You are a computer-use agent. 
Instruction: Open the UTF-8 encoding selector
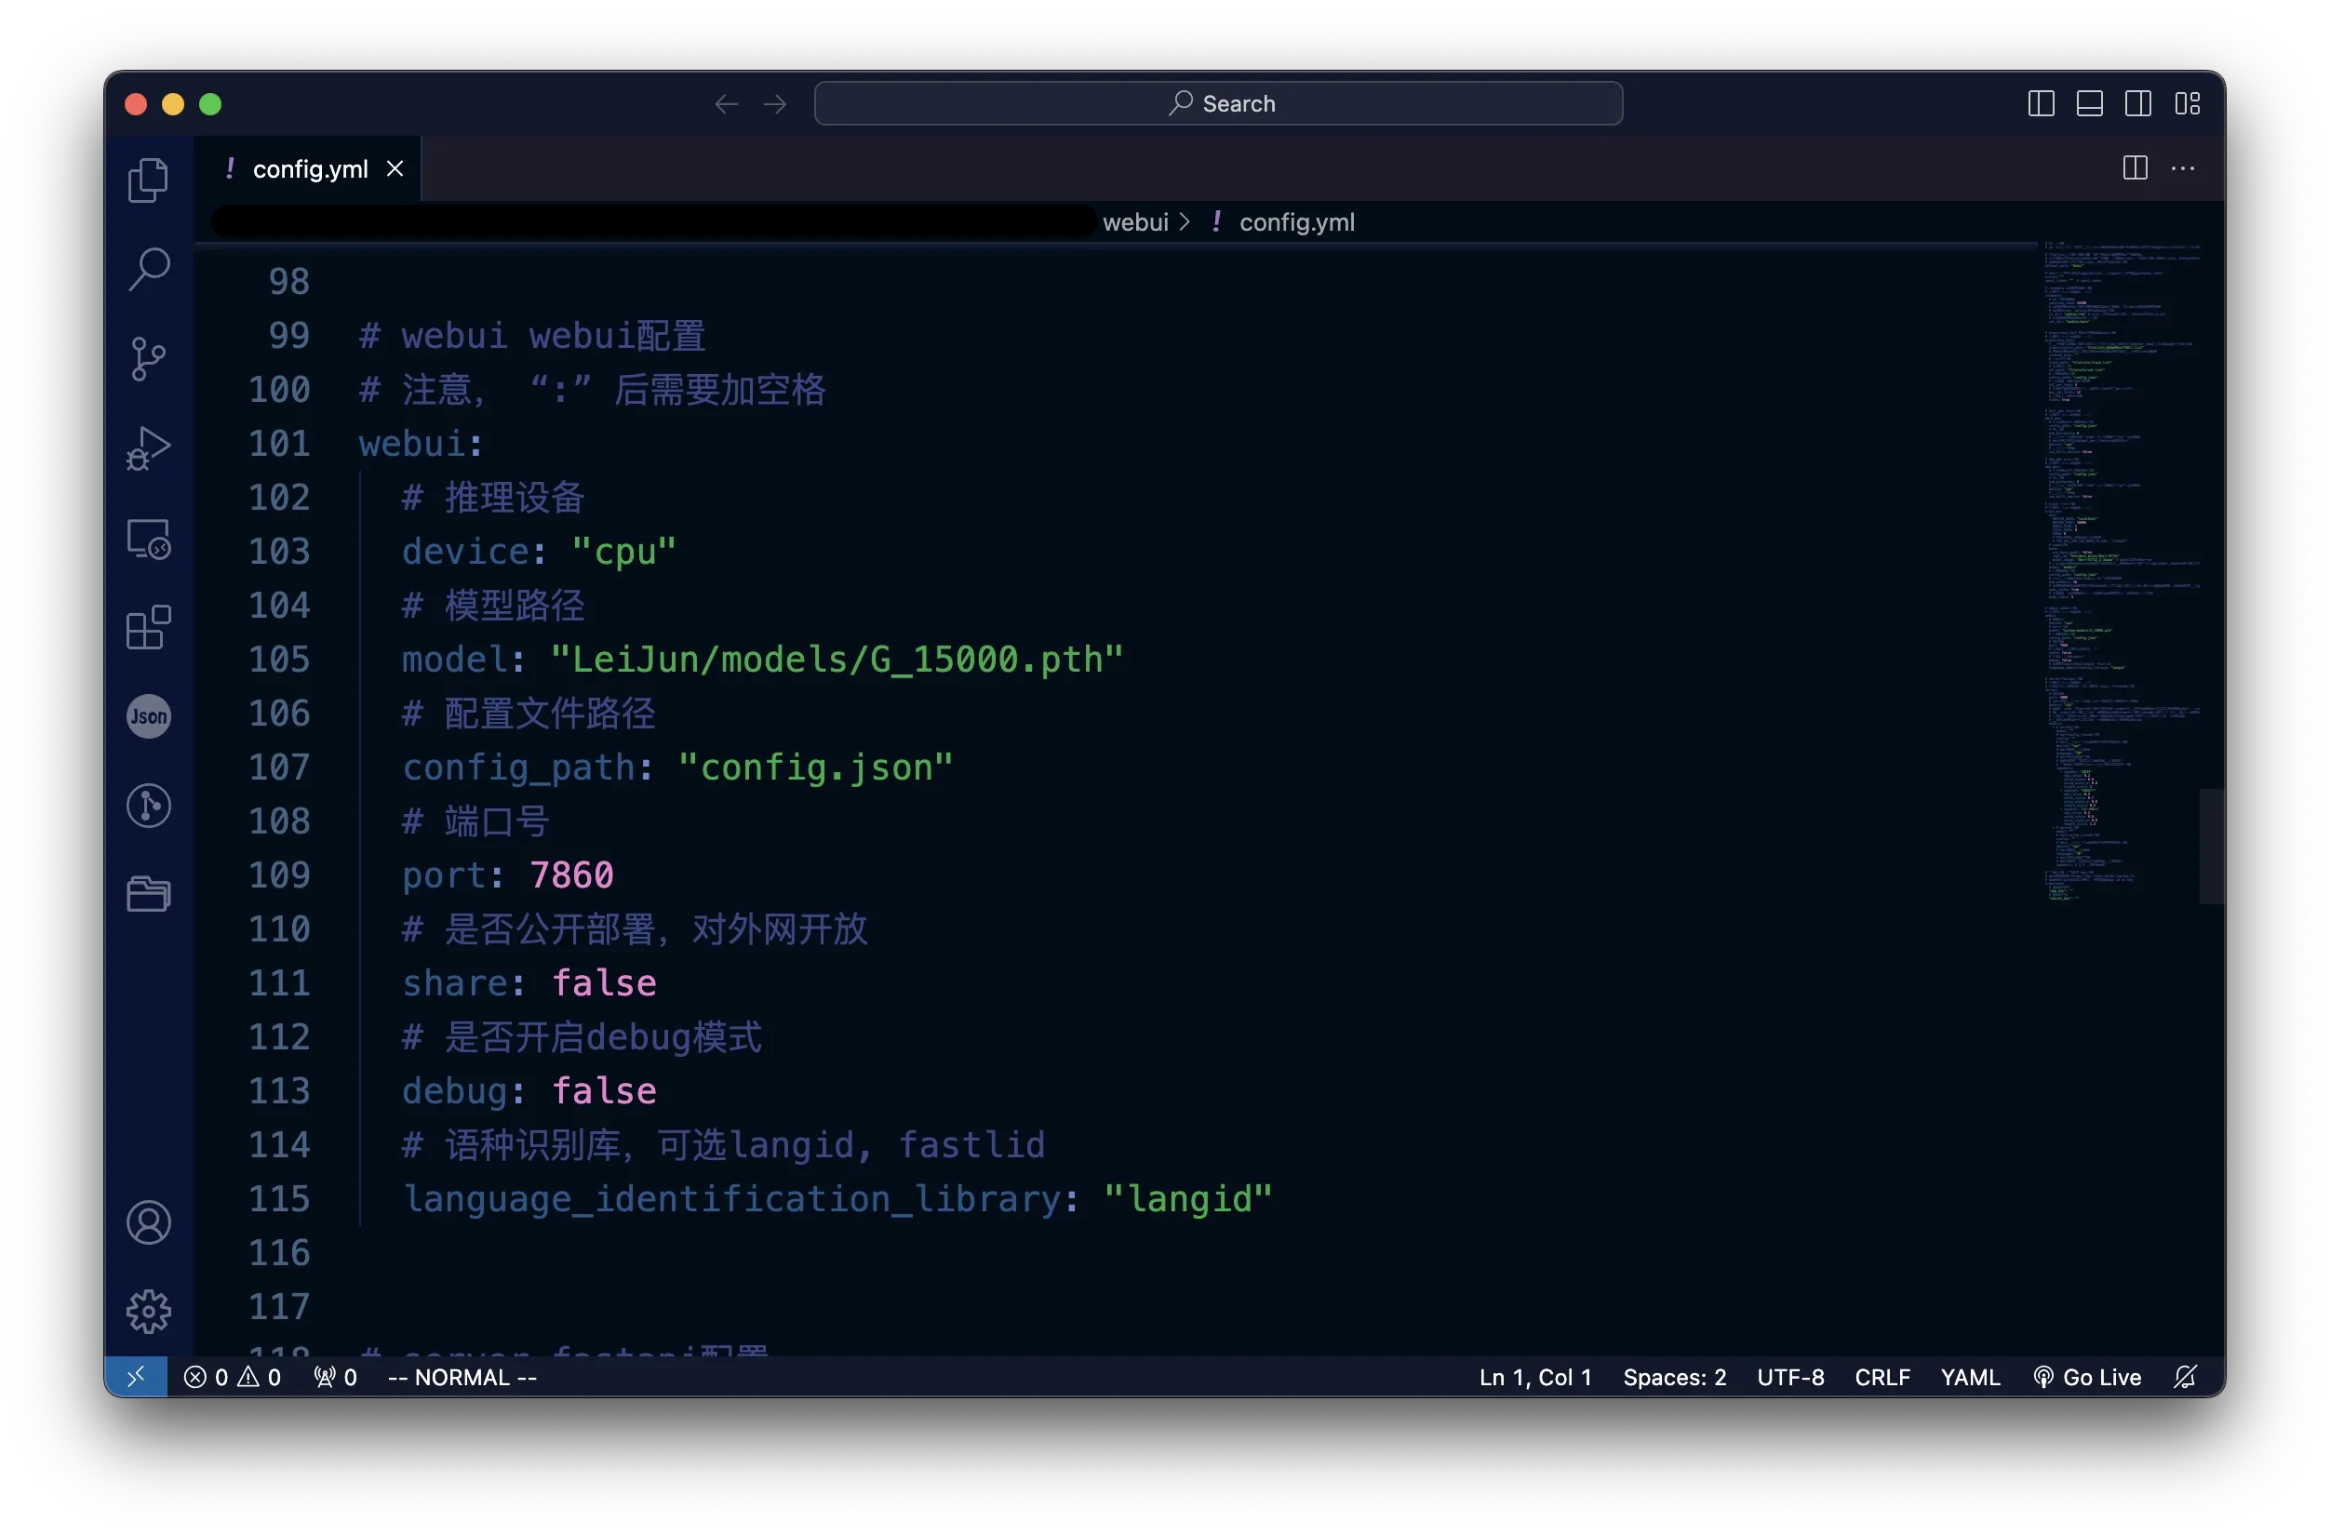[x=1789, y=1378]
